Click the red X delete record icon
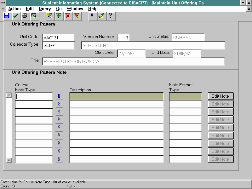Screen dimensions: 252x189 67,16
